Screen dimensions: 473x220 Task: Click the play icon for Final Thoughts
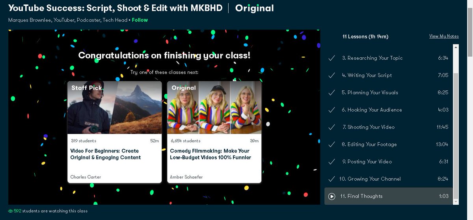point(331,196)
